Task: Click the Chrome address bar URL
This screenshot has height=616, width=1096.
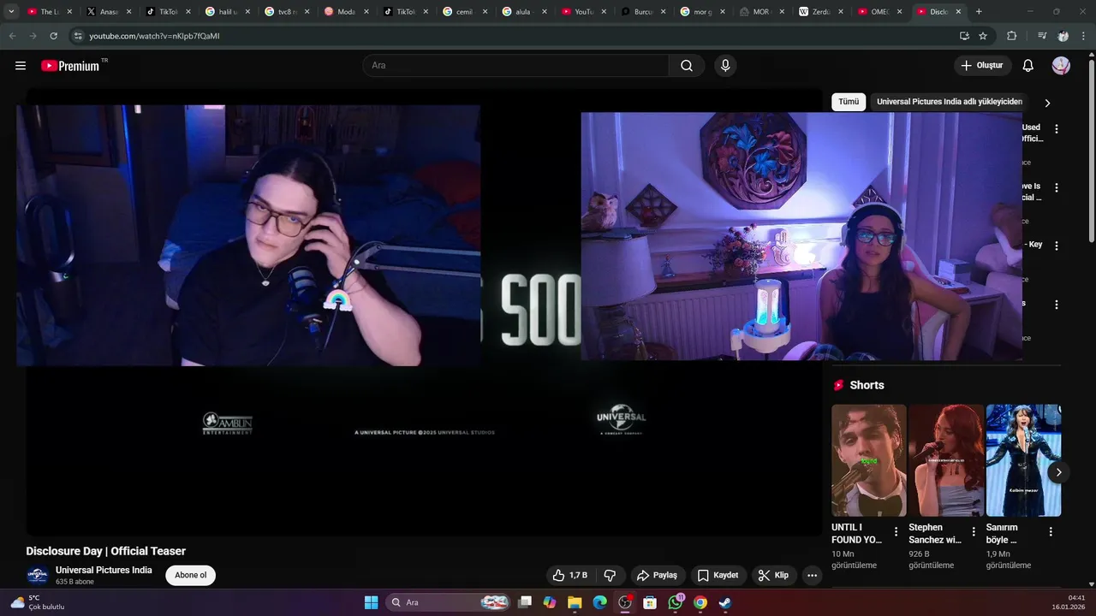Action: click(x=154, y=36)
